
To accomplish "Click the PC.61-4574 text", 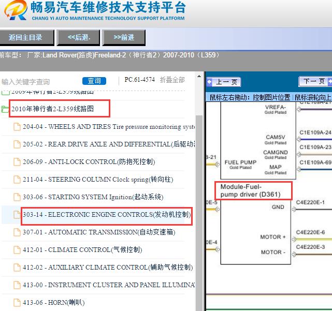I will 139,80.
